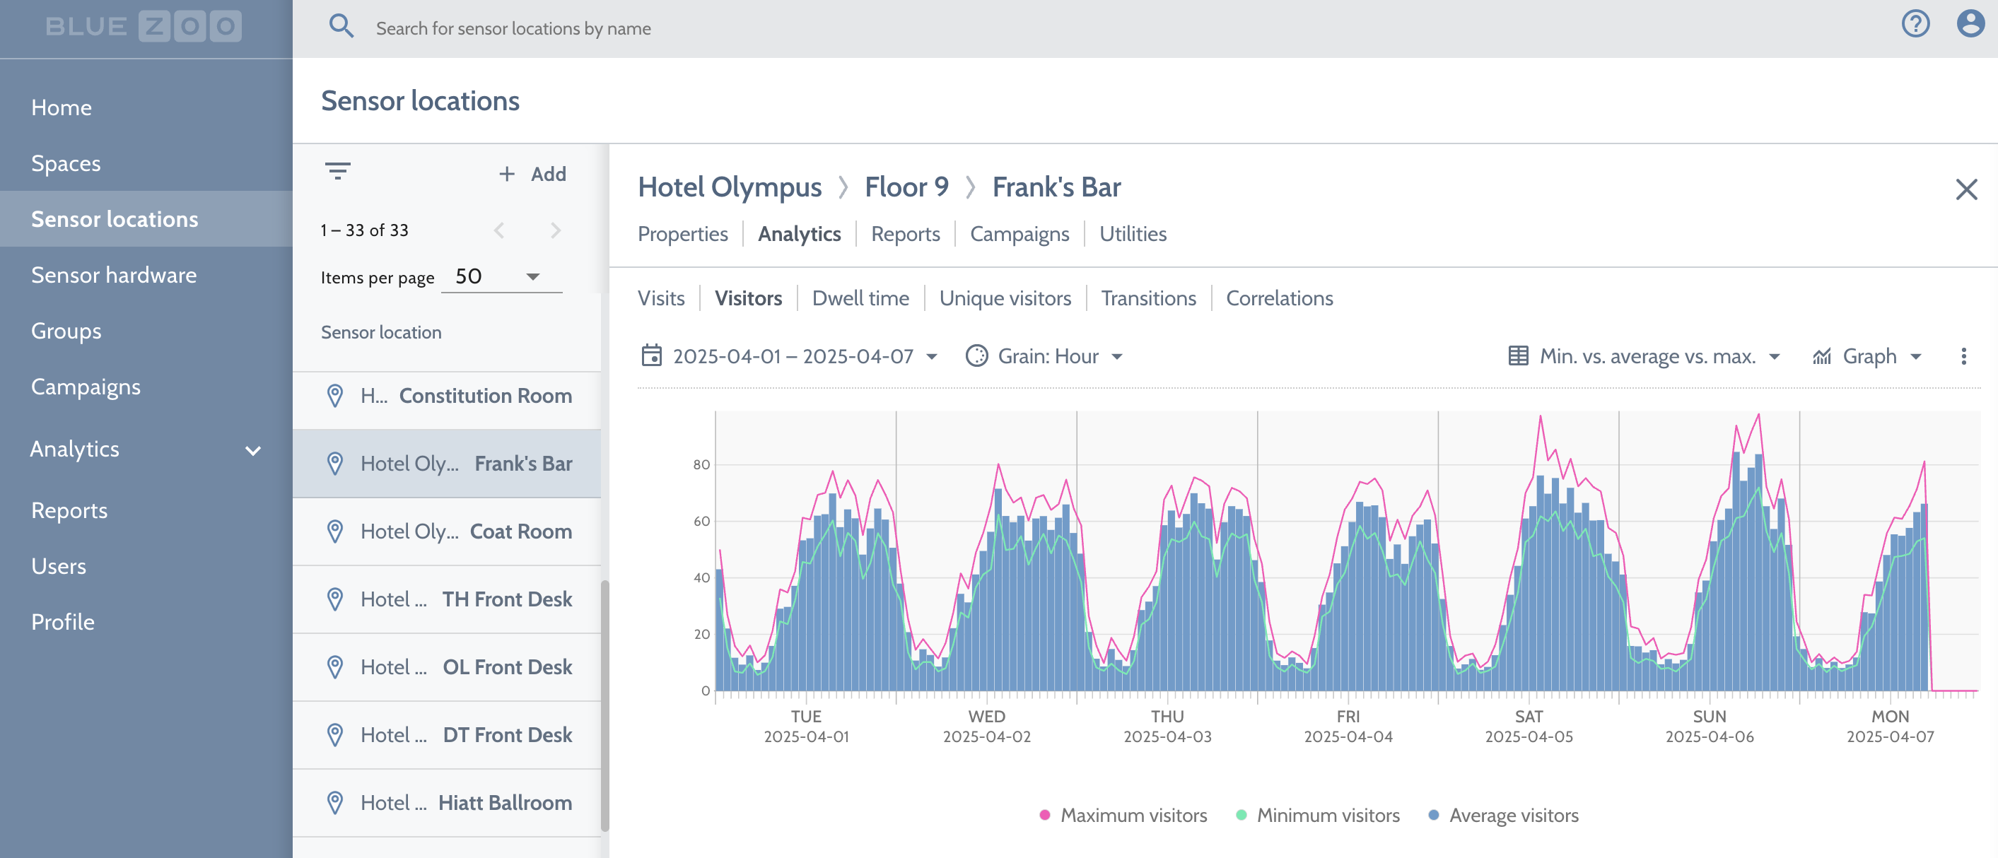Image resolution: width=1998 pixels, height=858 pixels.
Task: Toggle Maximum visitors legend series
Action: [1123, 816]
